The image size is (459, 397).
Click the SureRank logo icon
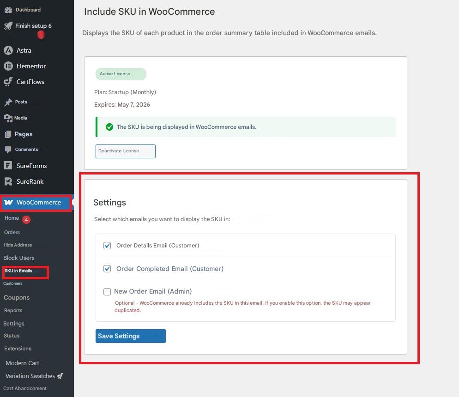tap(8, 181)
